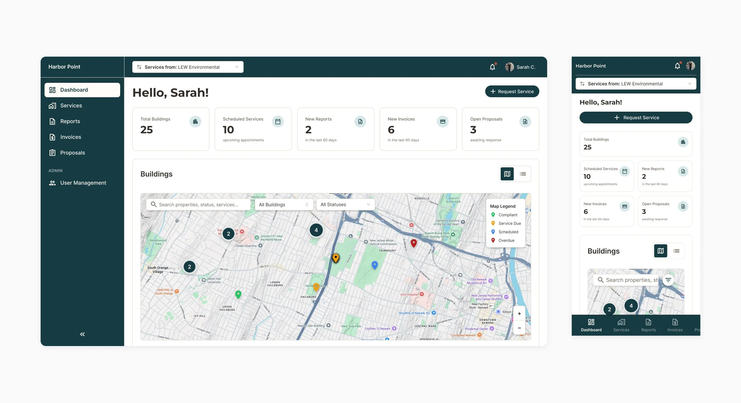Viewport: 741px width, 403px height.
Task: Click the desktop Total Buildings card icon
Action: pyautogui.click(x=195, y=122)
